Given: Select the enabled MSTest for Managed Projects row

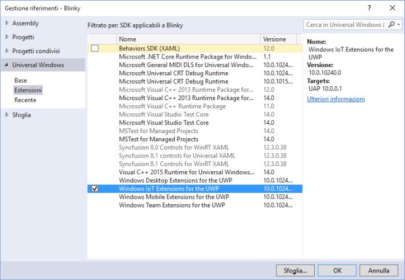Looking at the screenshot, I should [195, 139].
